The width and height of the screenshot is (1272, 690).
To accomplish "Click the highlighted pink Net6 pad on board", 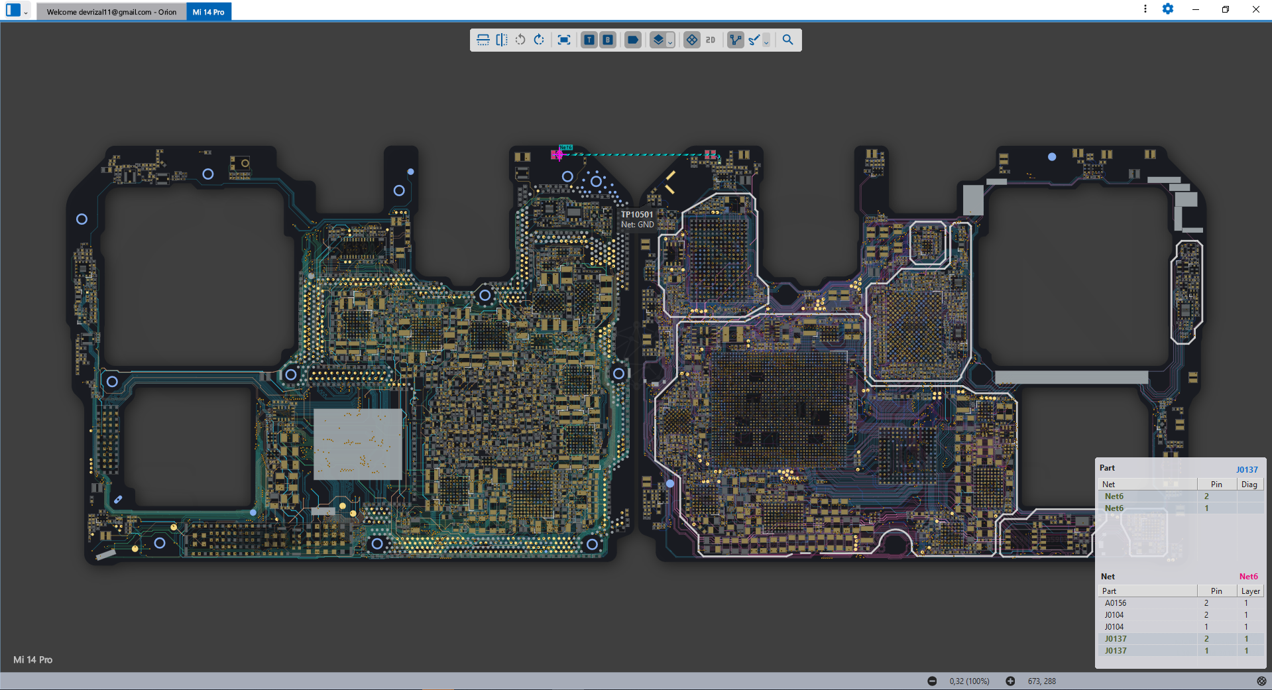I will (558, 154).
